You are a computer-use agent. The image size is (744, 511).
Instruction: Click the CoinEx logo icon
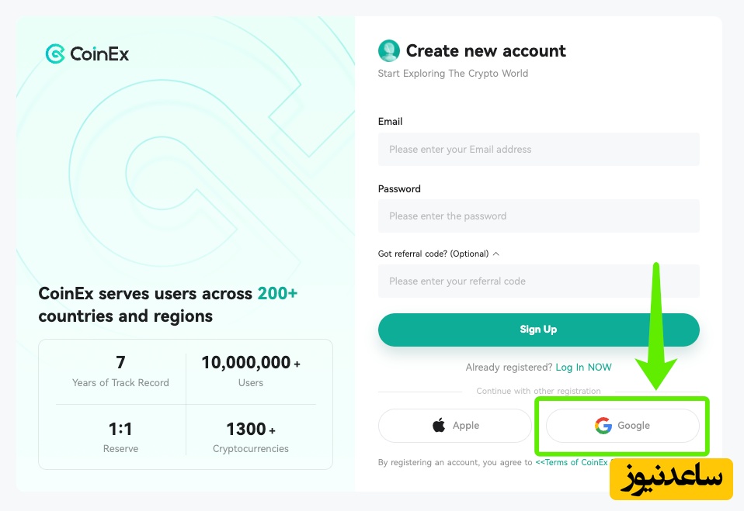coord(55,54)
